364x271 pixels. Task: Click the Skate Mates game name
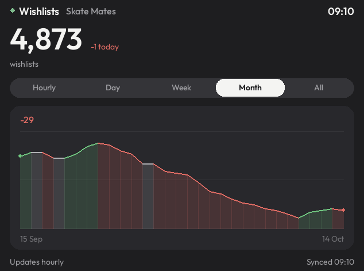[91, 12]
